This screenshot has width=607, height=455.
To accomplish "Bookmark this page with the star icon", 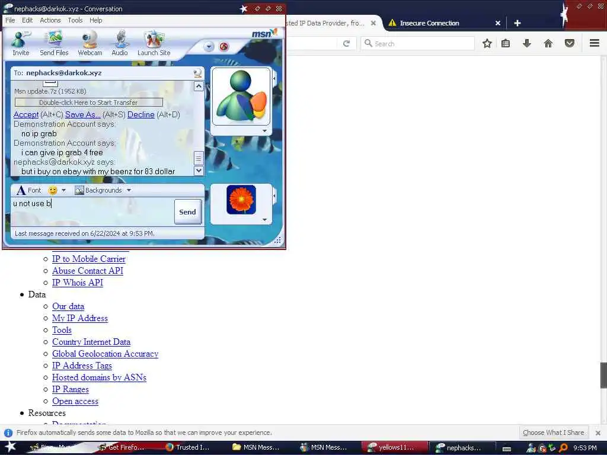I will (487, 43).
